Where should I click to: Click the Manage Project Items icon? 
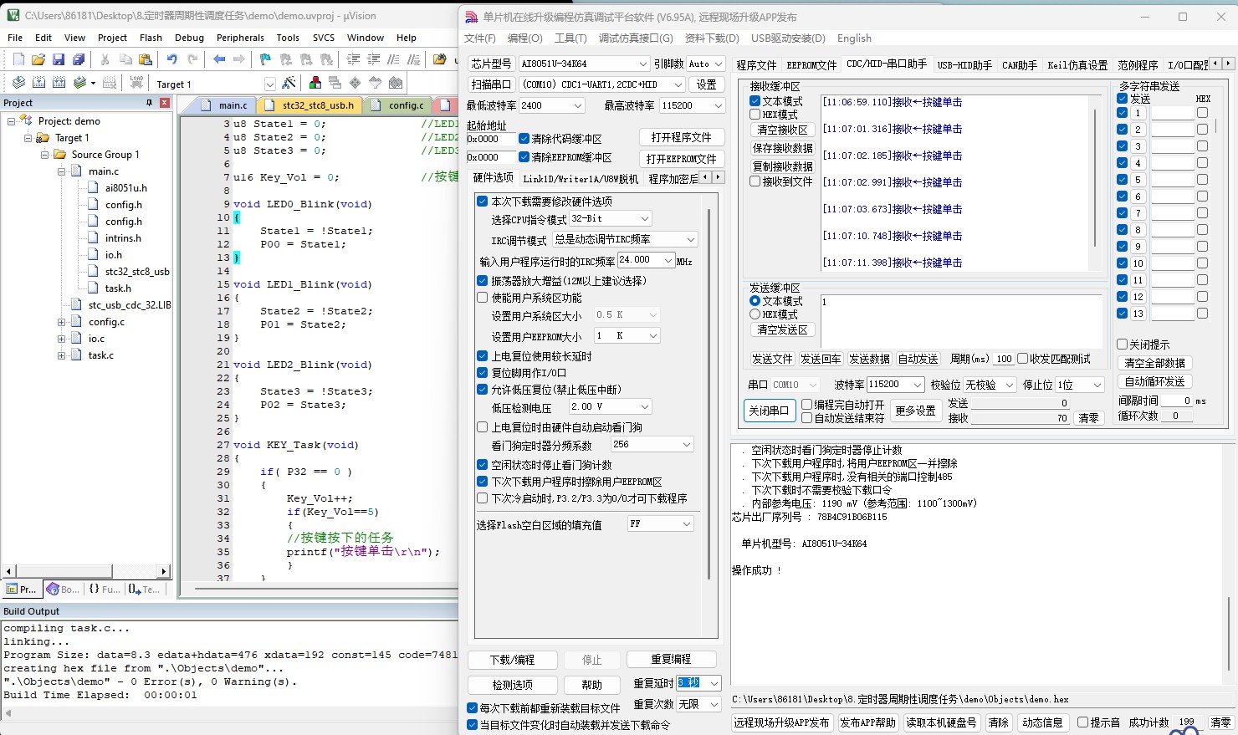click(x=315, y=83)
